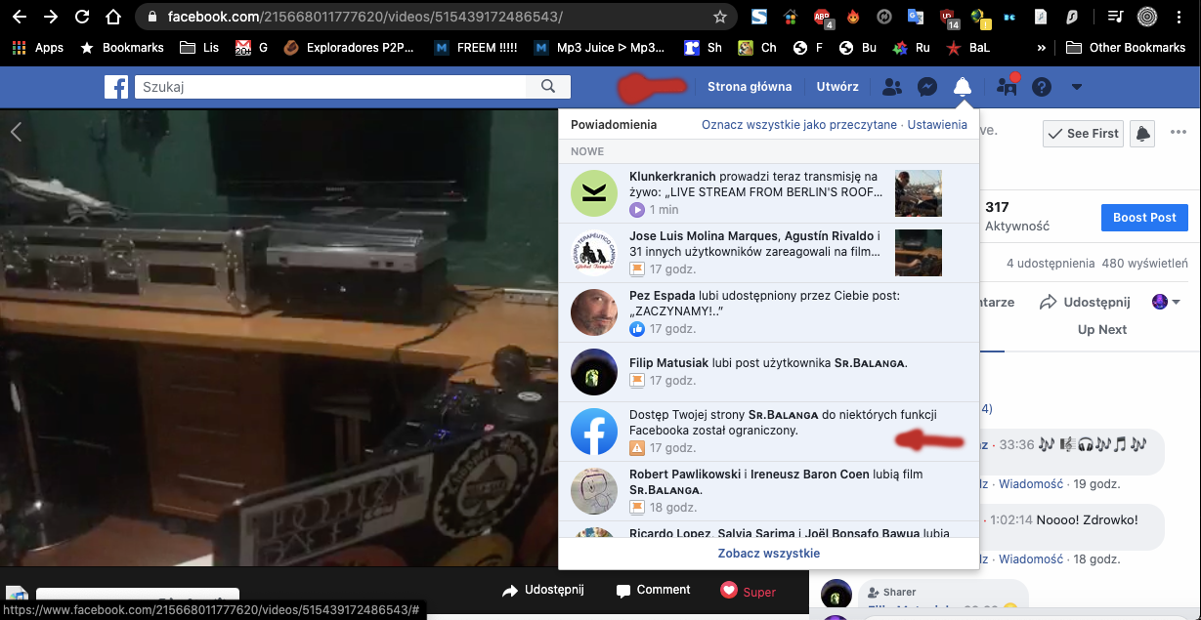Bookmark this page with the star icon
Viewport: 1201px width, 620px height.
720,17
